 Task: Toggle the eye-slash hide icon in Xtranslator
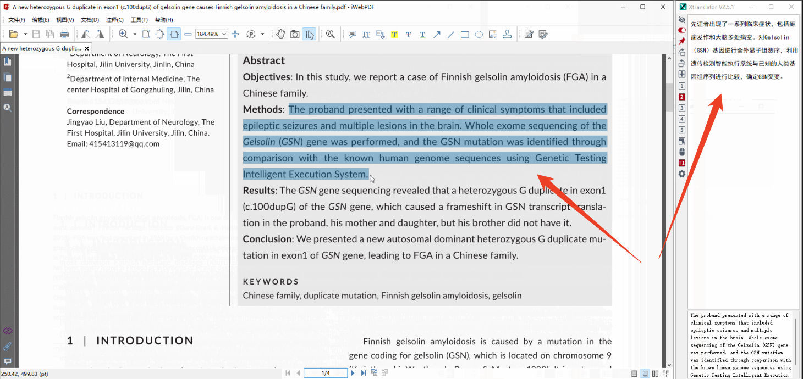(x=682, y=19)
